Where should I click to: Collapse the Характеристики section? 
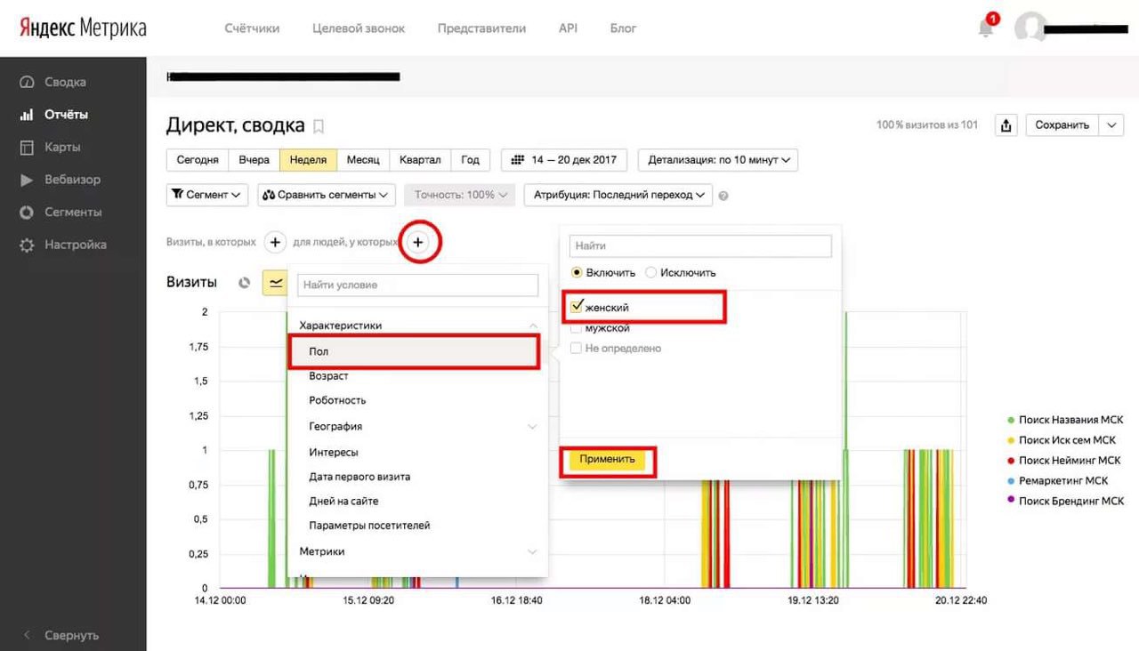click(533, 325)
